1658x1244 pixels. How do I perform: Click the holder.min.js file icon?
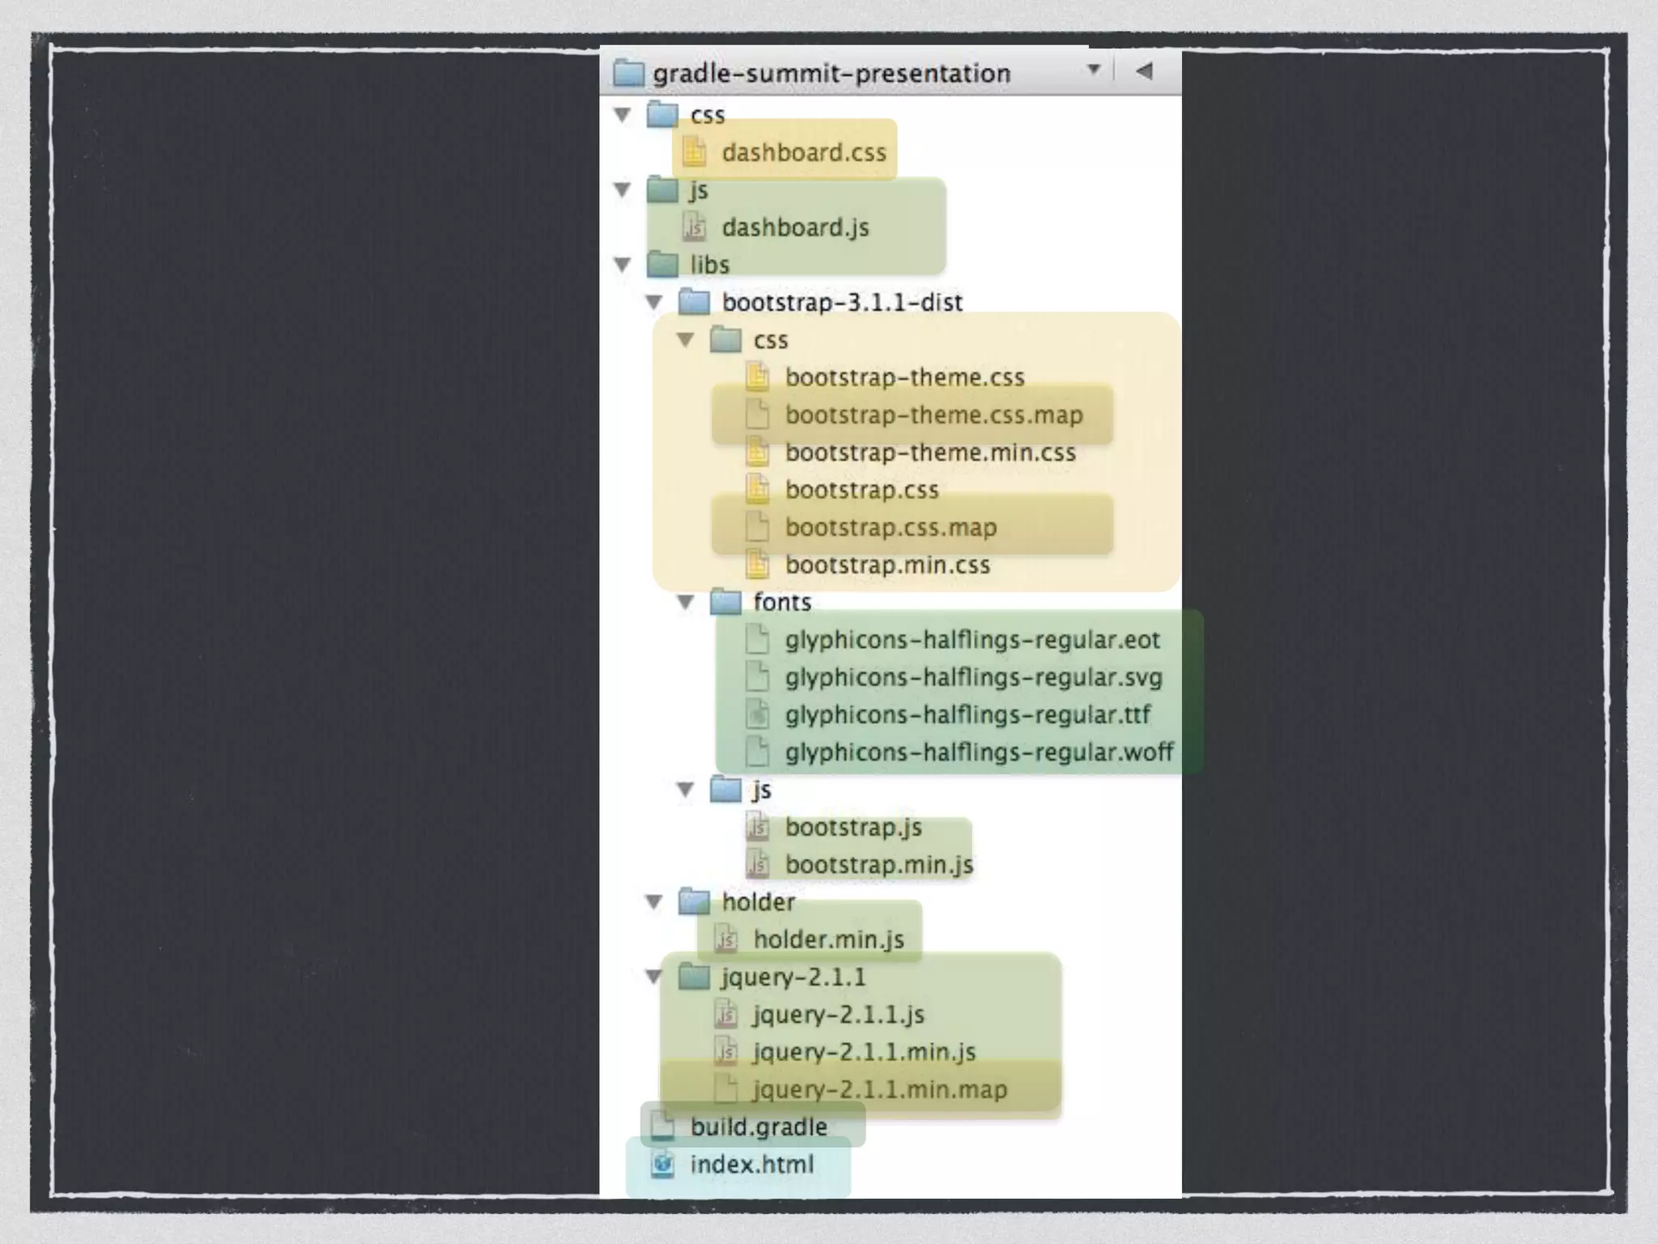coord(725,939)
